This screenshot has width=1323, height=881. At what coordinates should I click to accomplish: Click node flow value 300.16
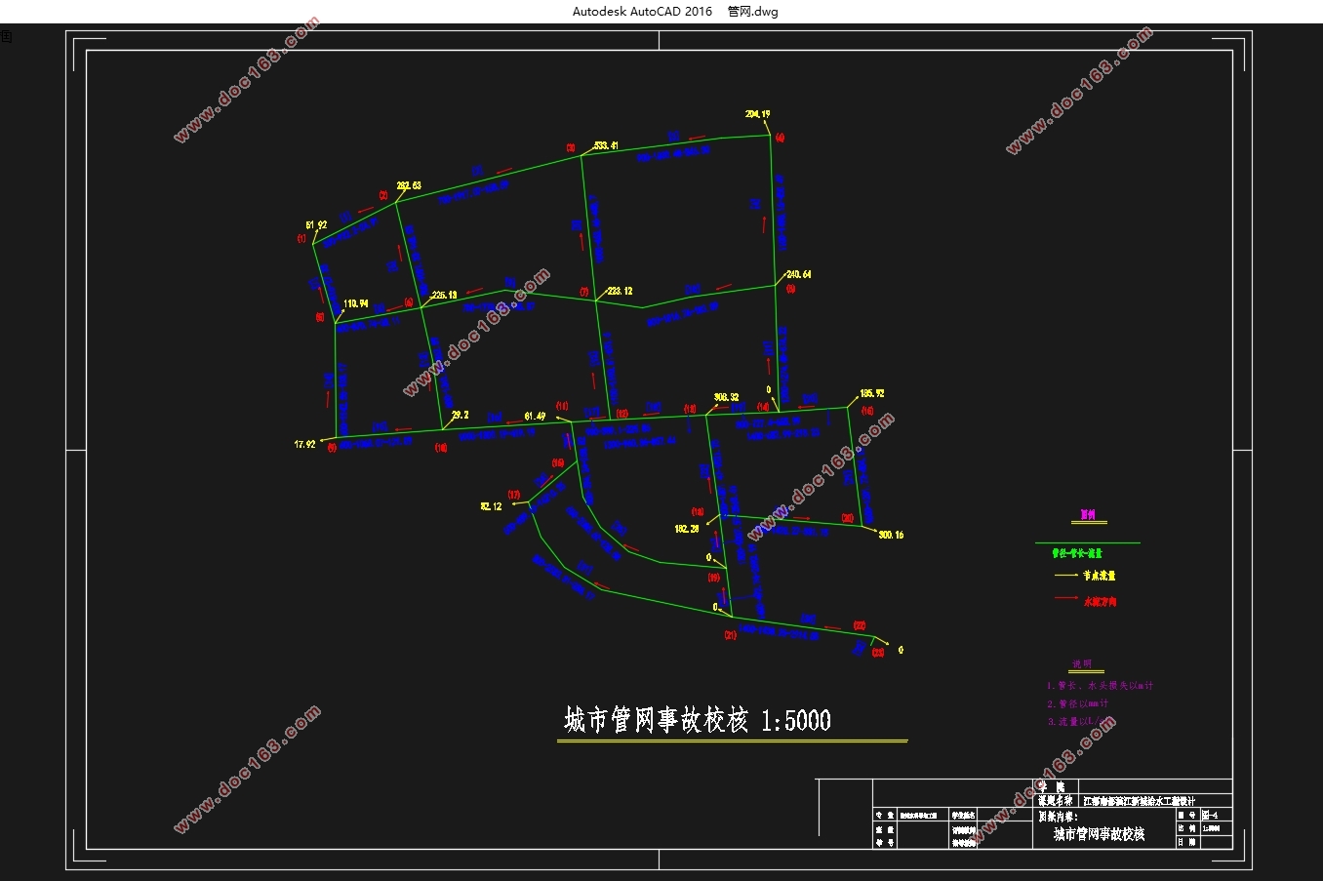pyautogui.click(x=891, y=535)
